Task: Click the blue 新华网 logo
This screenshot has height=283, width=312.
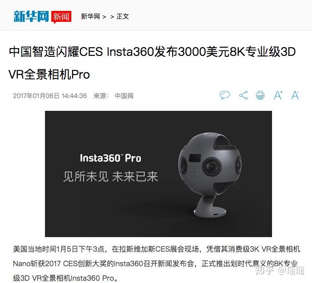Action: [31, 16]
